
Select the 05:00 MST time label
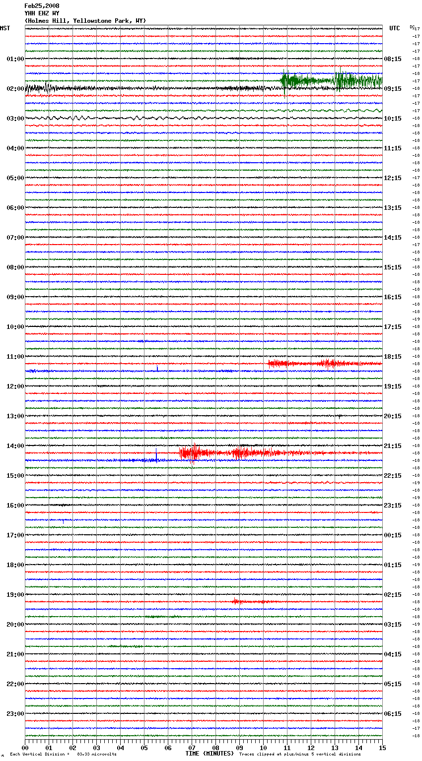(x=15, y=178)
